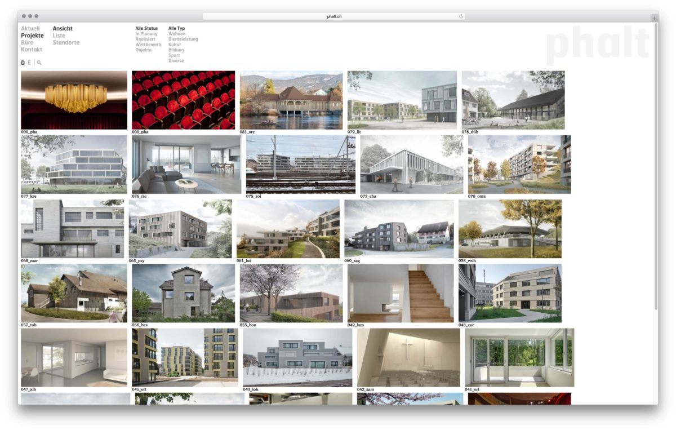Click the search magnifier icon
This screenshot has width=676, height=430.
click(39, 63)
